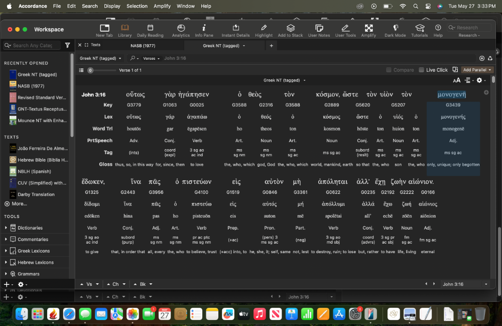Click the Ch navigation up arrow
The height and width of the screenshot is (326, 502).
(x=108, y=284)
